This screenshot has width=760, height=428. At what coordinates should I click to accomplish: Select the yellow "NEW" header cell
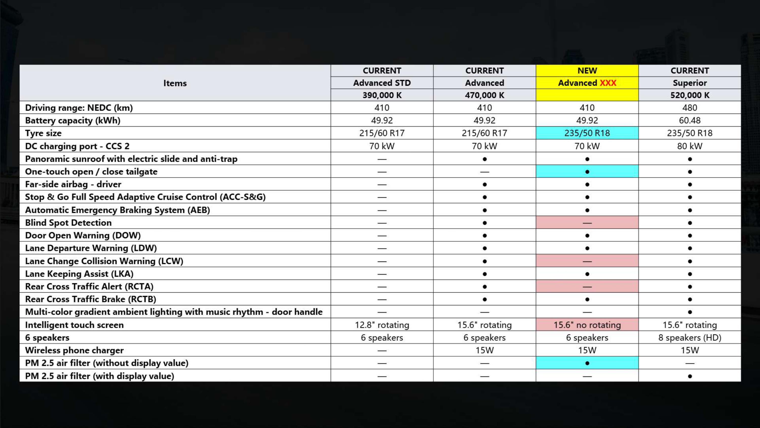click(x=587, y=70)
